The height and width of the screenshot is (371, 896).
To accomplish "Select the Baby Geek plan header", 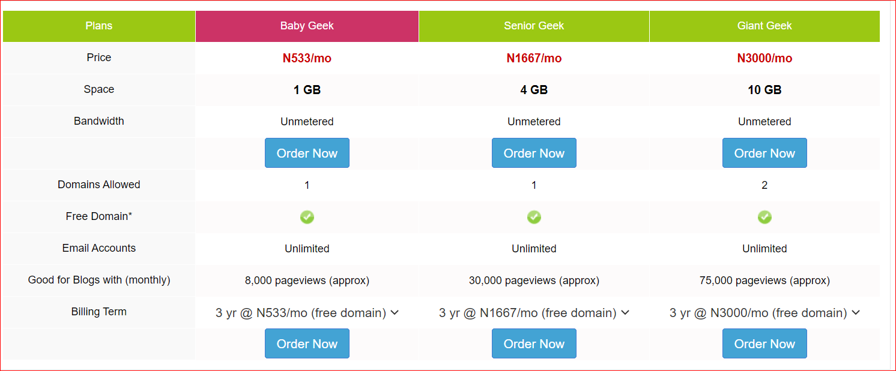I will click(307, 26).
